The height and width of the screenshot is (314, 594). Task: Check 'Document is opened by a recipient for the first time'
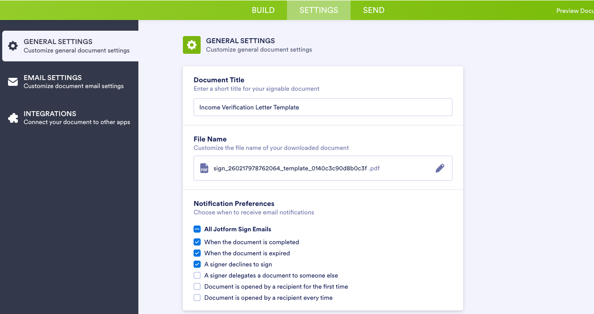[x=197, y=286]
